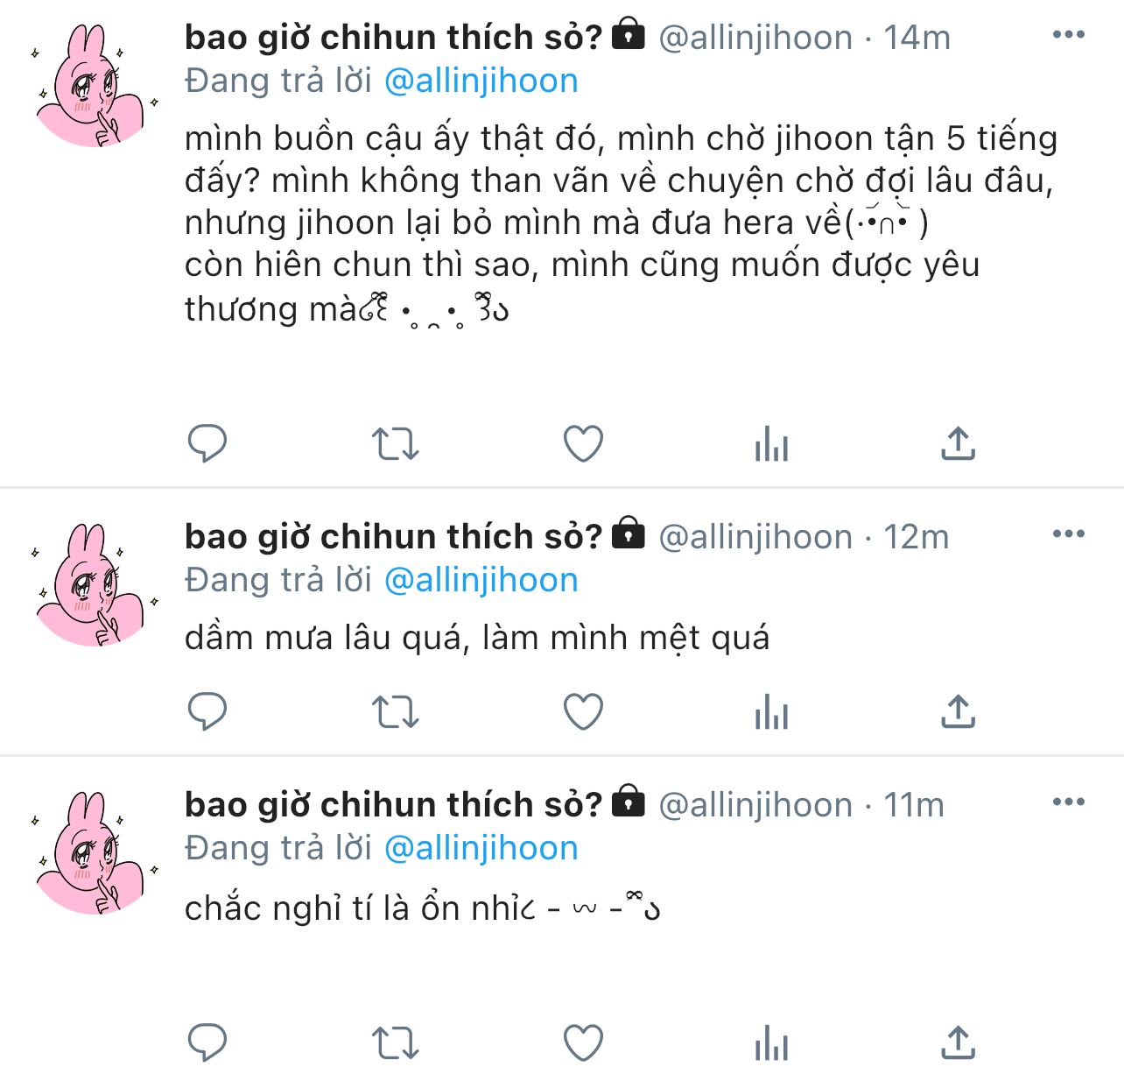The image size is (1124, 1067).
Task: Open the 'chắc nghỉ tí là ổn' tweet text
Action: coord(422,908)
